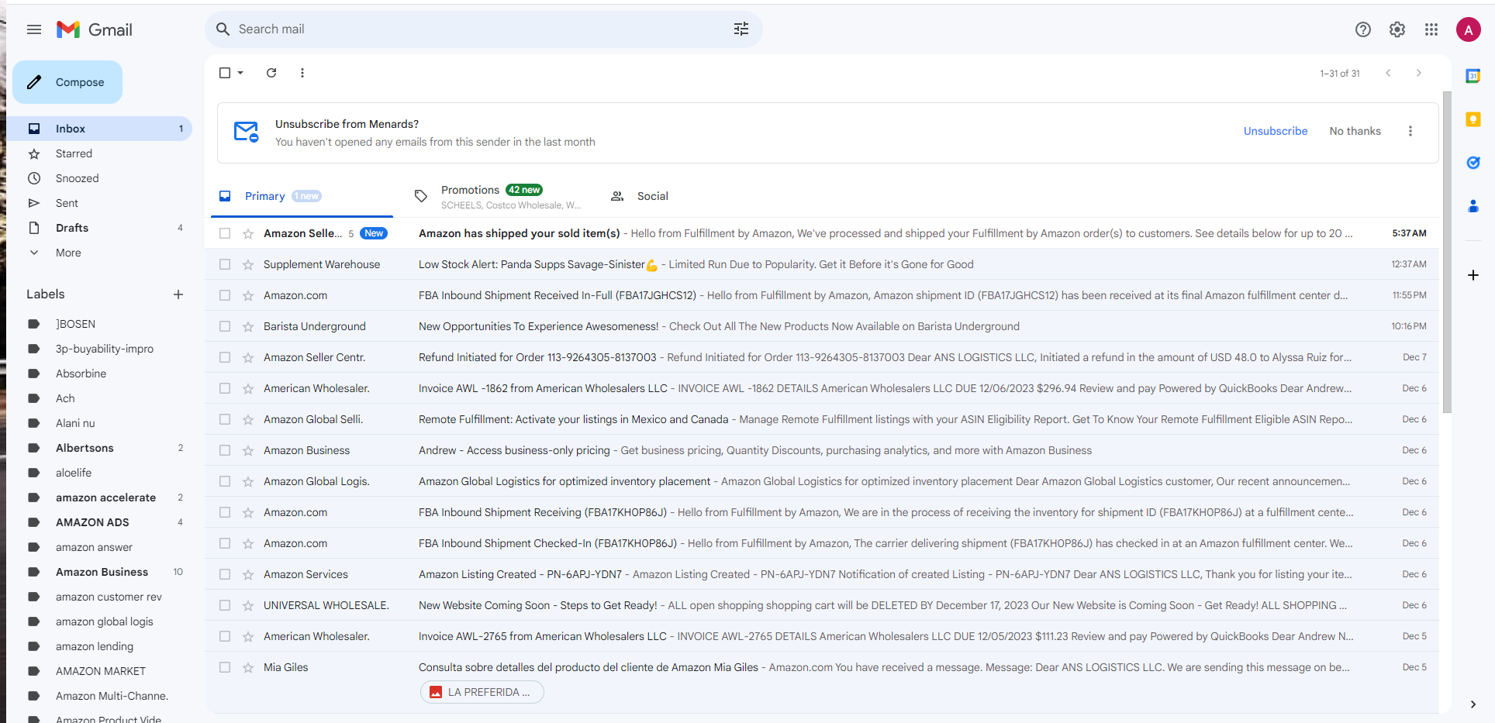Refresh the inbox
Screen dimensions: 1495x723
(271, 73)
